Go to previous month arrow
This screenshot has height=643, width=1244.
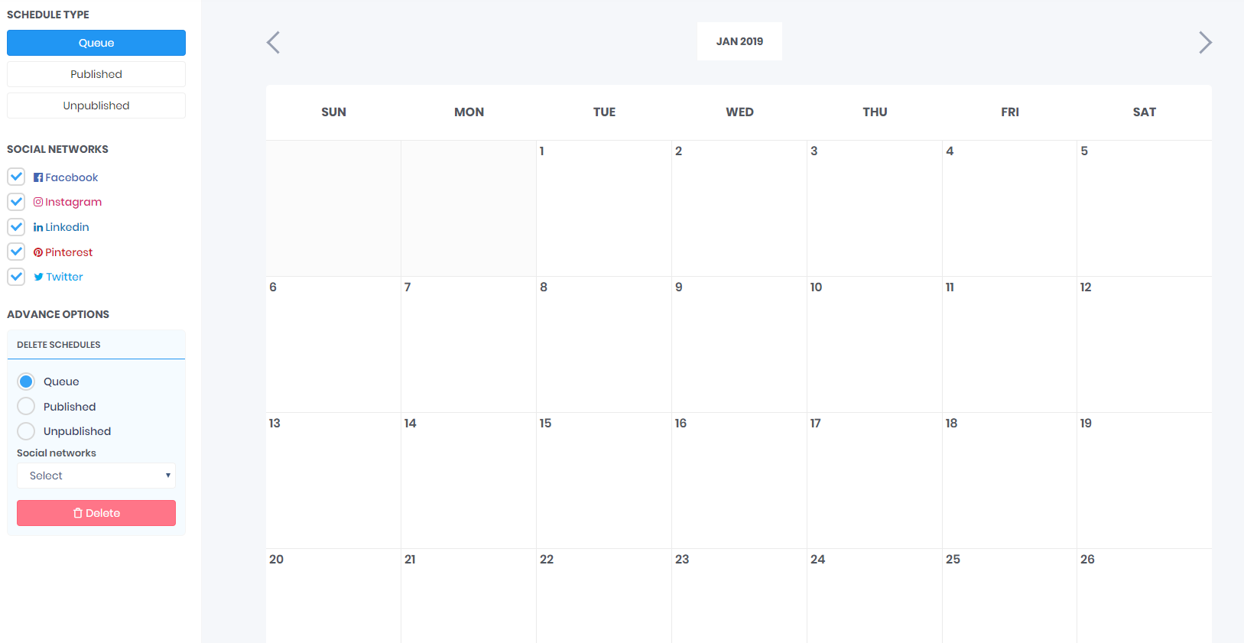click(x=273, y=42)
